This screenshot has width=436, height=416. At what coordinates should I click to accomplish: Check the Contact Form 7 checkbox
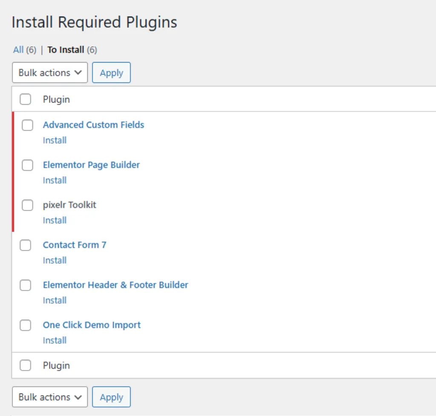(26, 245)
